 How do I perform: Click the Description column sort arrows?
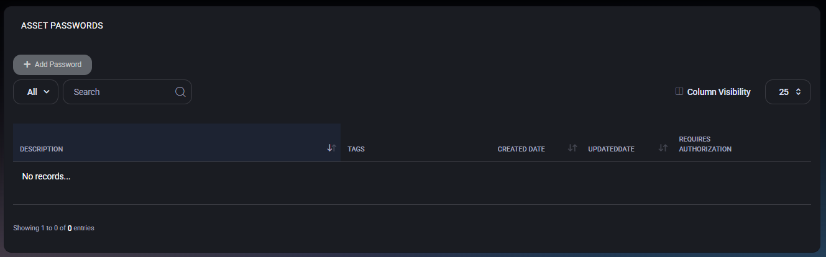331,148
